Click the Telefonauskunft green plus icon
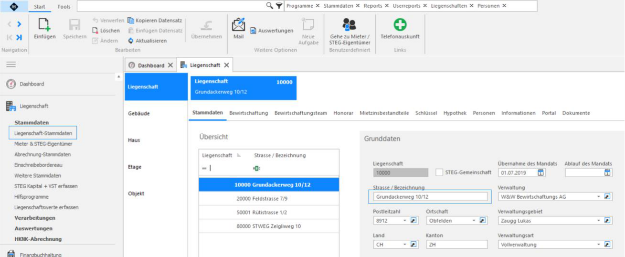 (400, 25)
